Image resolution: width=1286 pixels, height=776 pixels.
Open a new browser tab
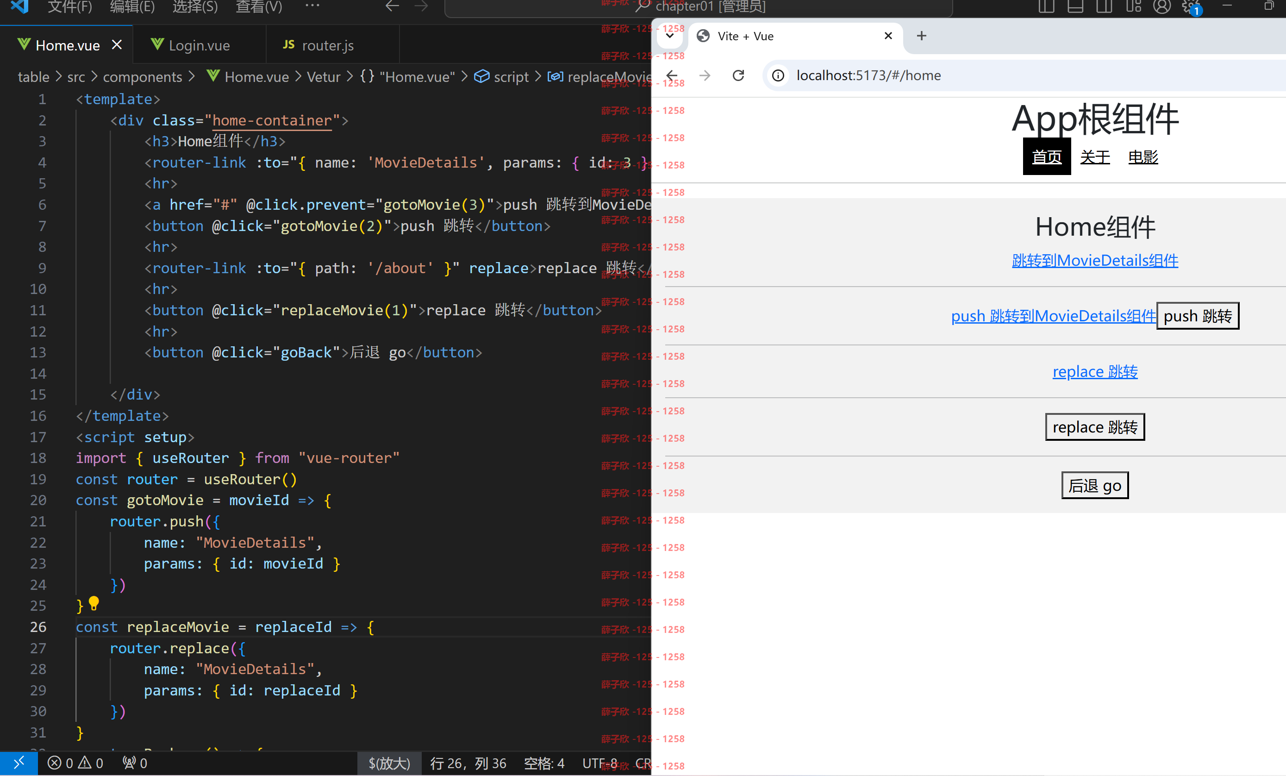pos(922,36)
